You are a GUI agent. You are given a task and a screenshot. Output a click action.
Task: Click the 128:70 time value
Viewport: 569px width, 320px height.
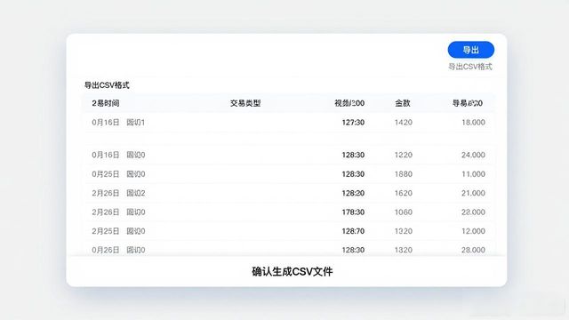click(x=353, y=231)
